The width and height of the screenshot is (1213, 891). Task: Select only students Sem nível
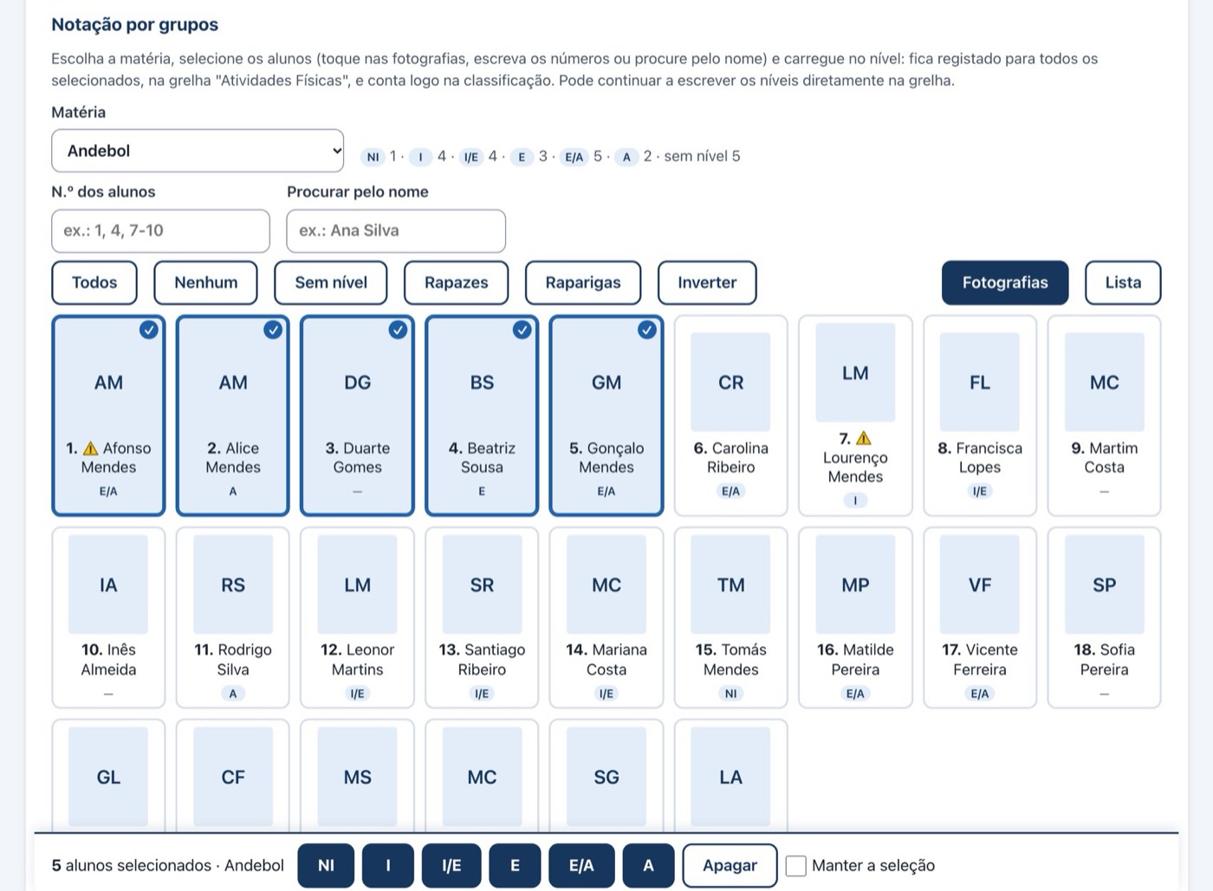coord(331,282)
